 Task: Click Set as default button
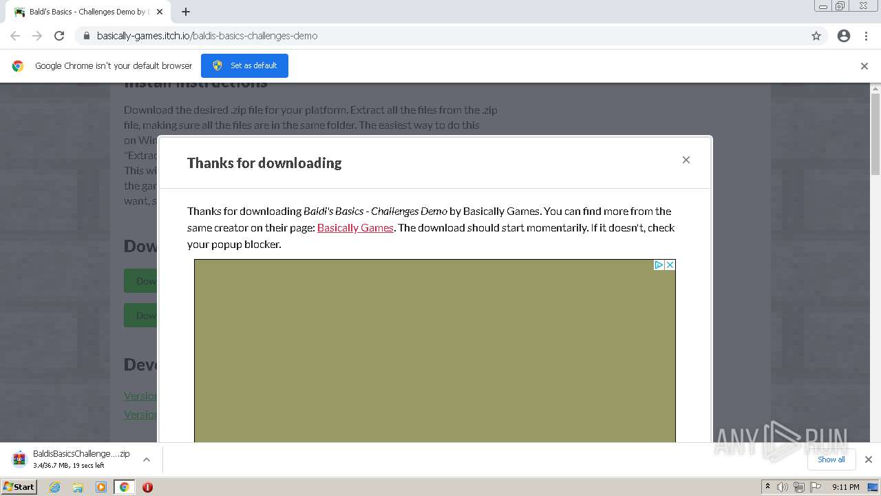click(244, 65)
